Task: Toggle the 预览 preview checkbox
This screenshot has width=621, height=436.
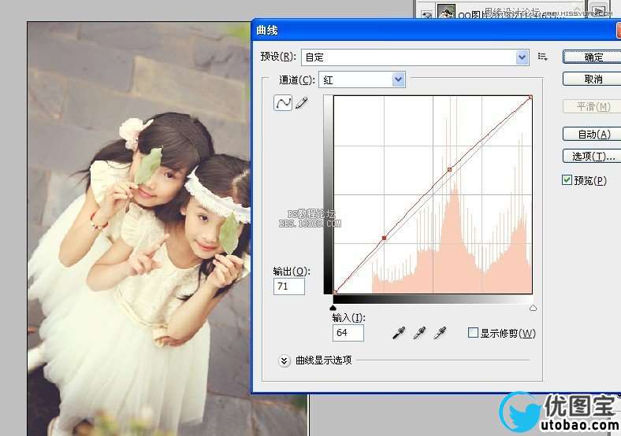Action: (567, 180)
